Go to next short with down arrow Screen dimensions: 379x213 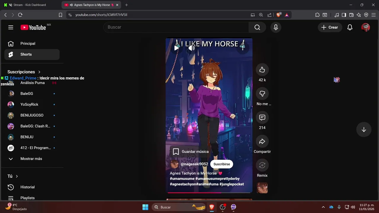point(364,130)
